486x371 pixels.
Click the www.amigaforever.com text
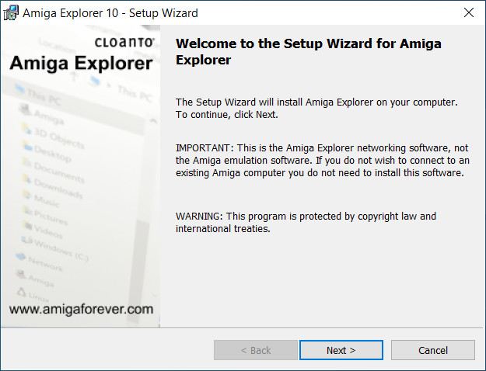click(81, 309)
